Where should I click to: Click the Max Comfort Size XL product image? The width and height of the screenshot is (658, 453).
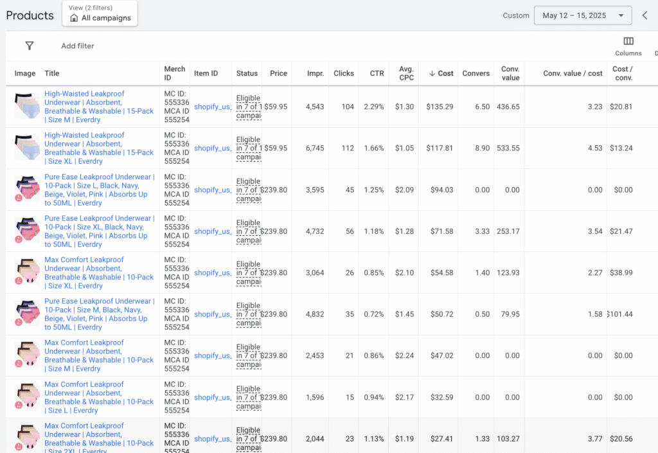coord(27,272)
